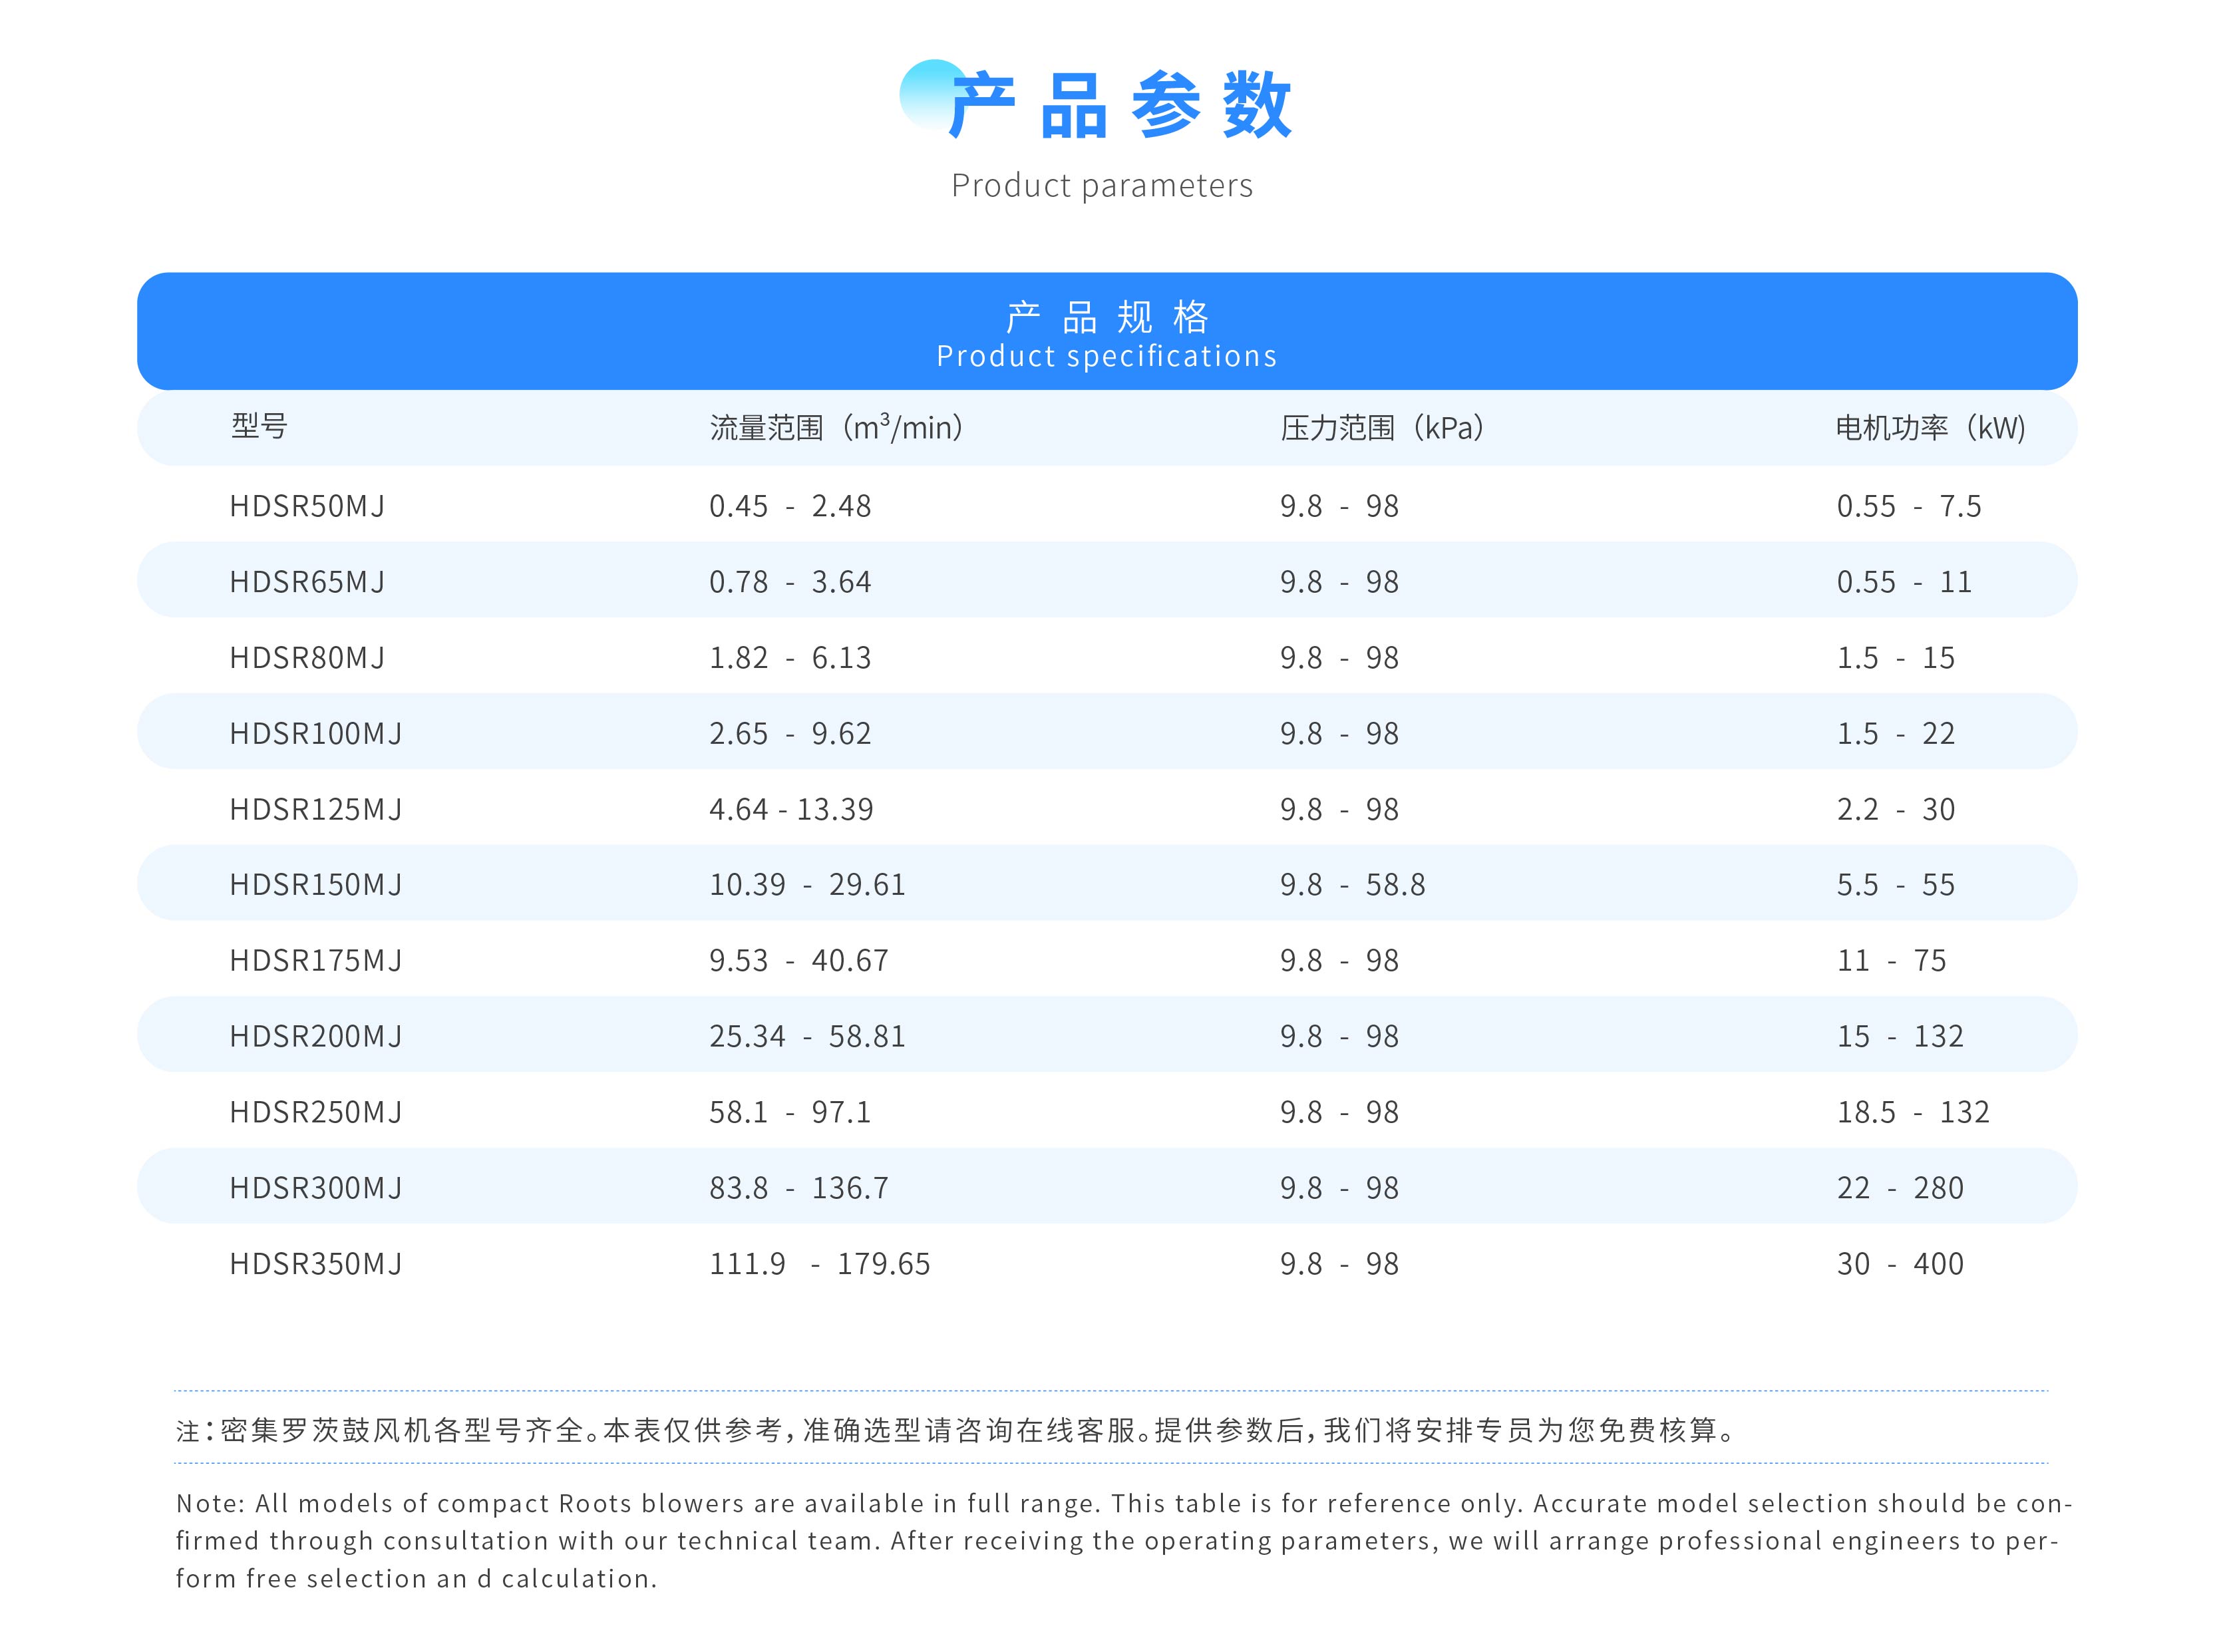
Task: Click model name HDSR175MJ
Action: [316, 961]
